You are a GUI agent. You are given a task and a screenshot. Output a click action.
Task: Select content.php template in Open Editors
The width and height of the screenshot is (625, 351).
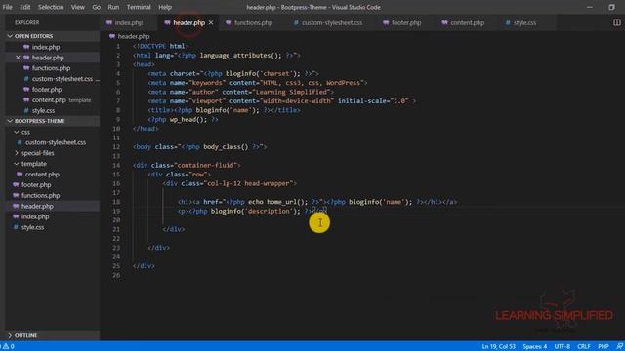tap(52, 99)
